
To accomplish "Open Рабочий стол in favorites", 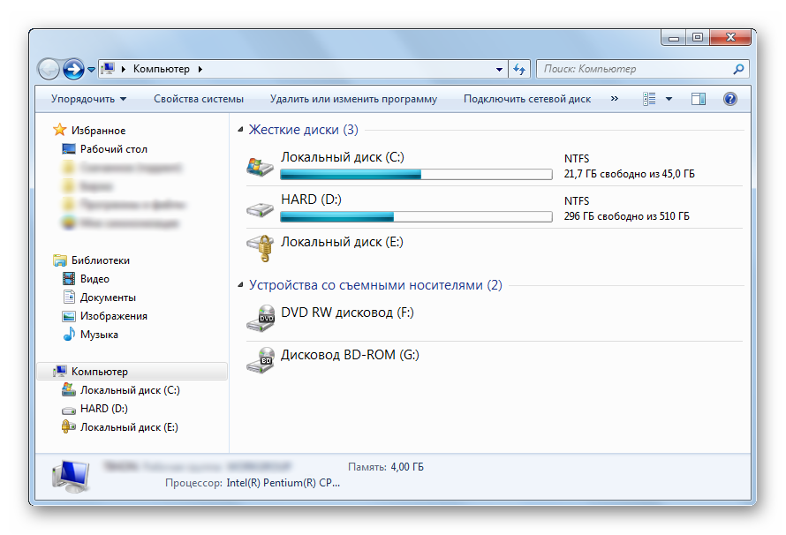I will 113,149.
